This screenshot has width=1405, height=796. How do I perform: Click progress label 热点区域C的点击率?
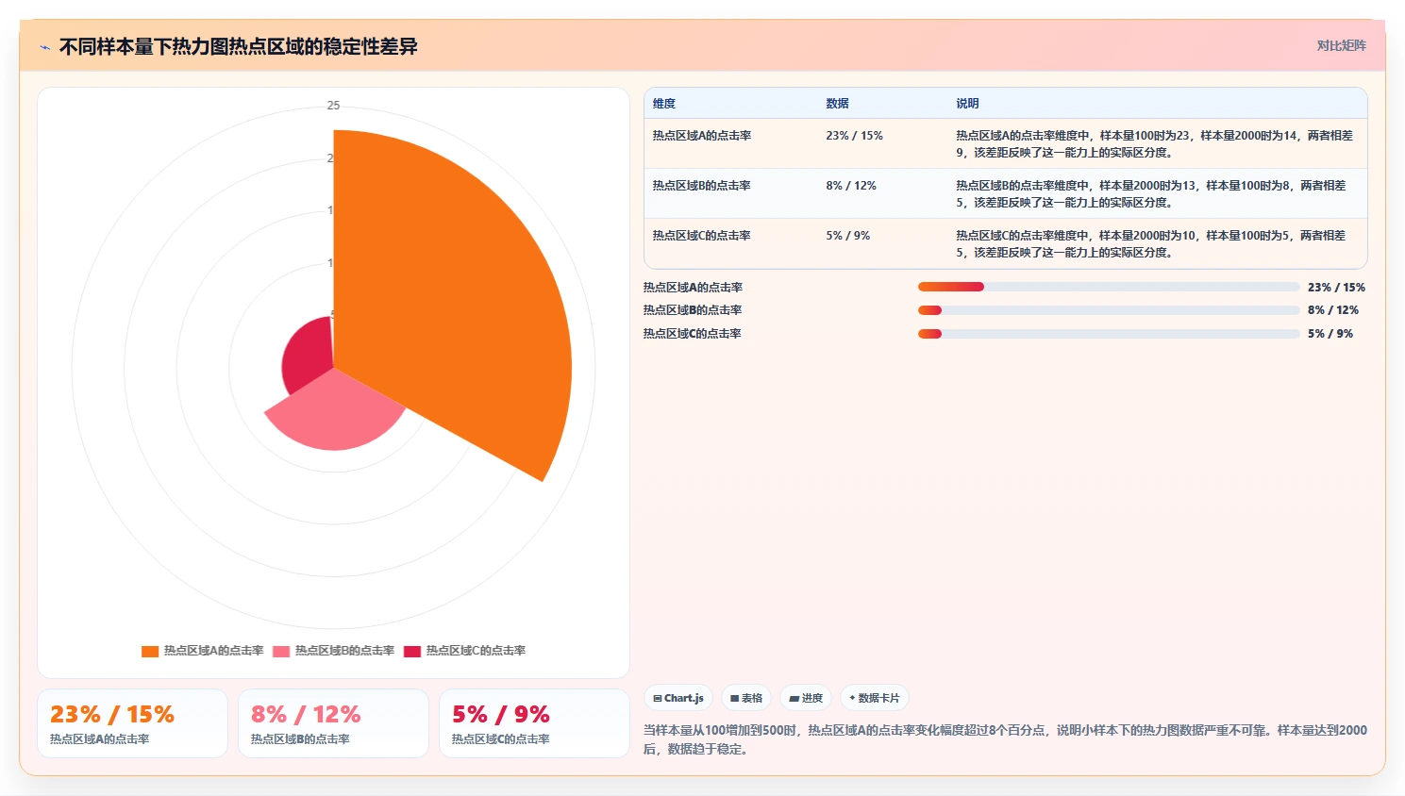point(693,334)
